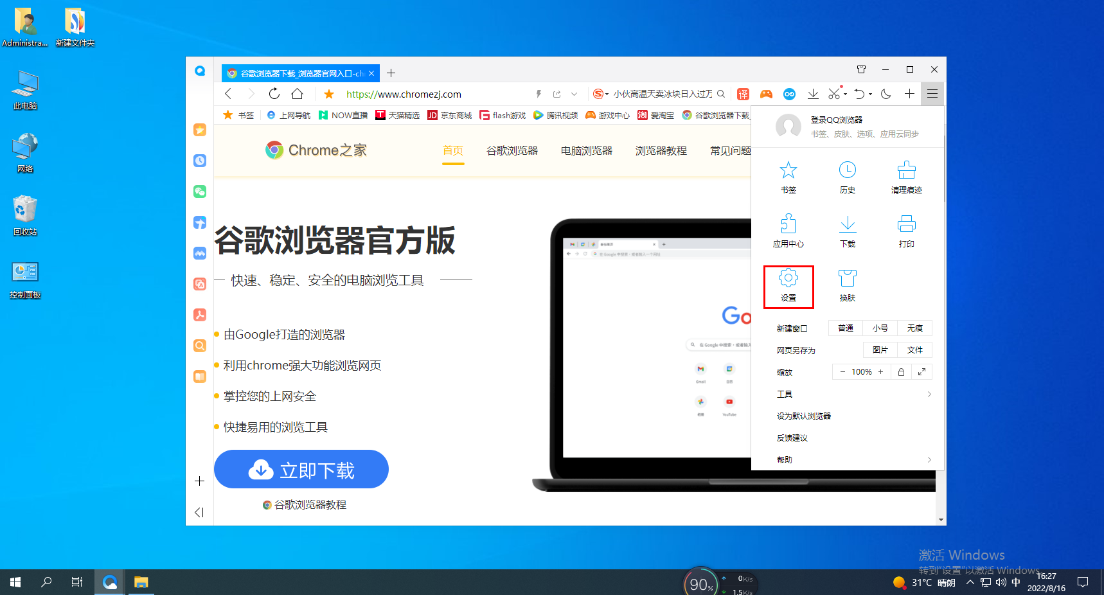Viewport: 1104px width, 595px height.
Task: Click the screenshot scissors icon
Action: (834, 94)
